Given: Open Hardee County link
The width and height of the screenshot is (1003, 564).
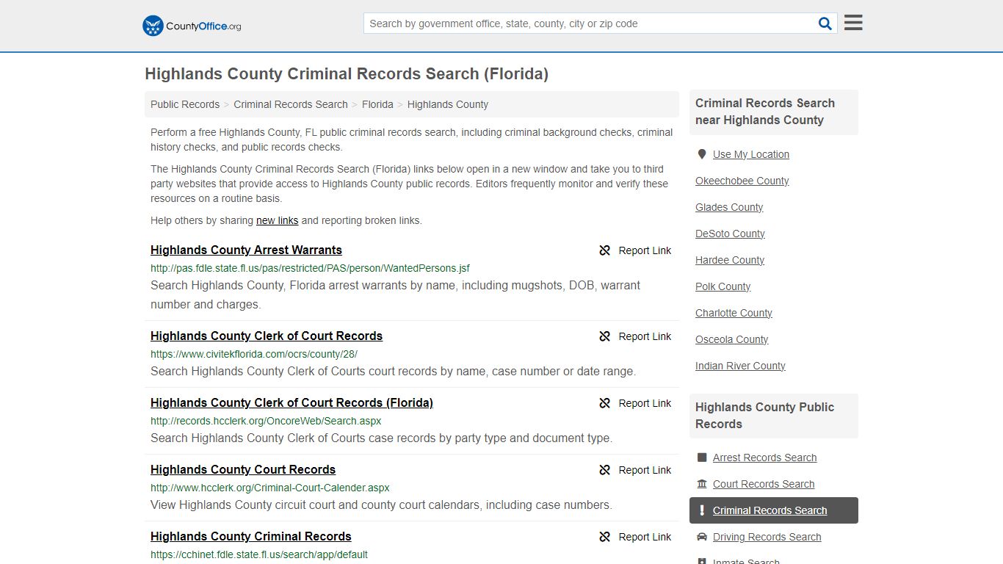Looking at the screenshot, I should pos(730,260).
